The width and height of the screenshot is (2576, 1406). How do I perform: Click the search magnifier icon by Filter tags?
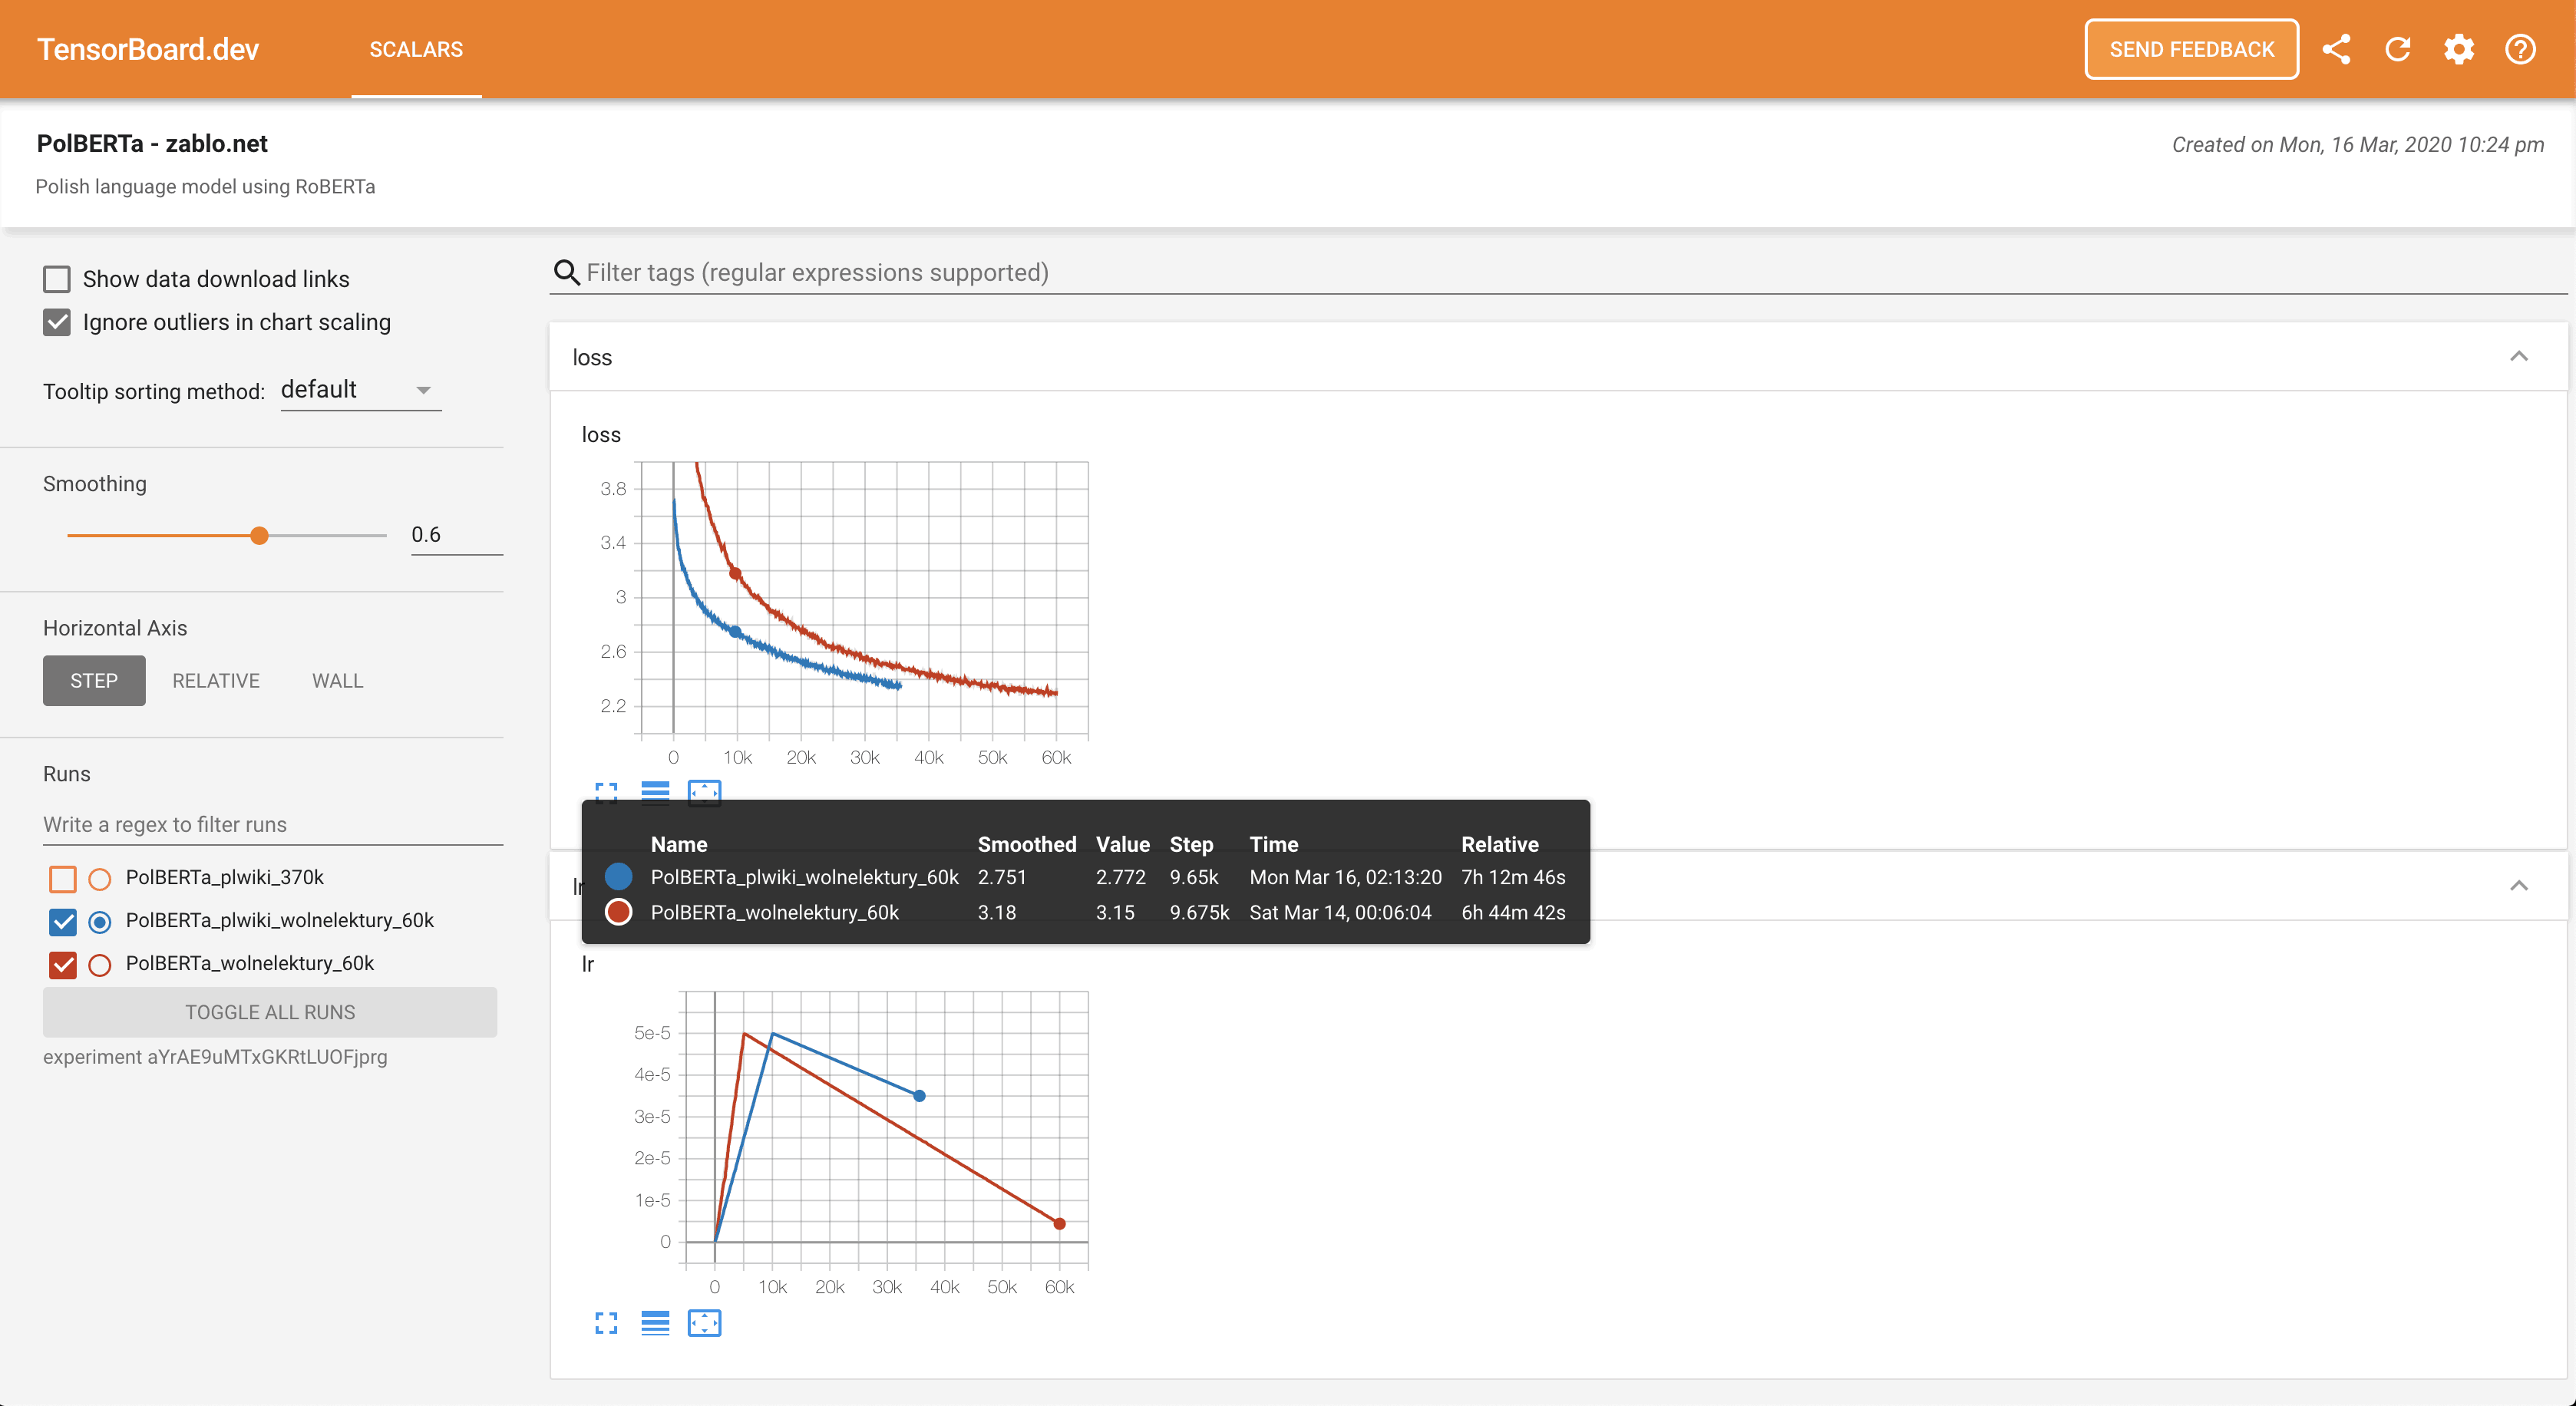(567, 273)
